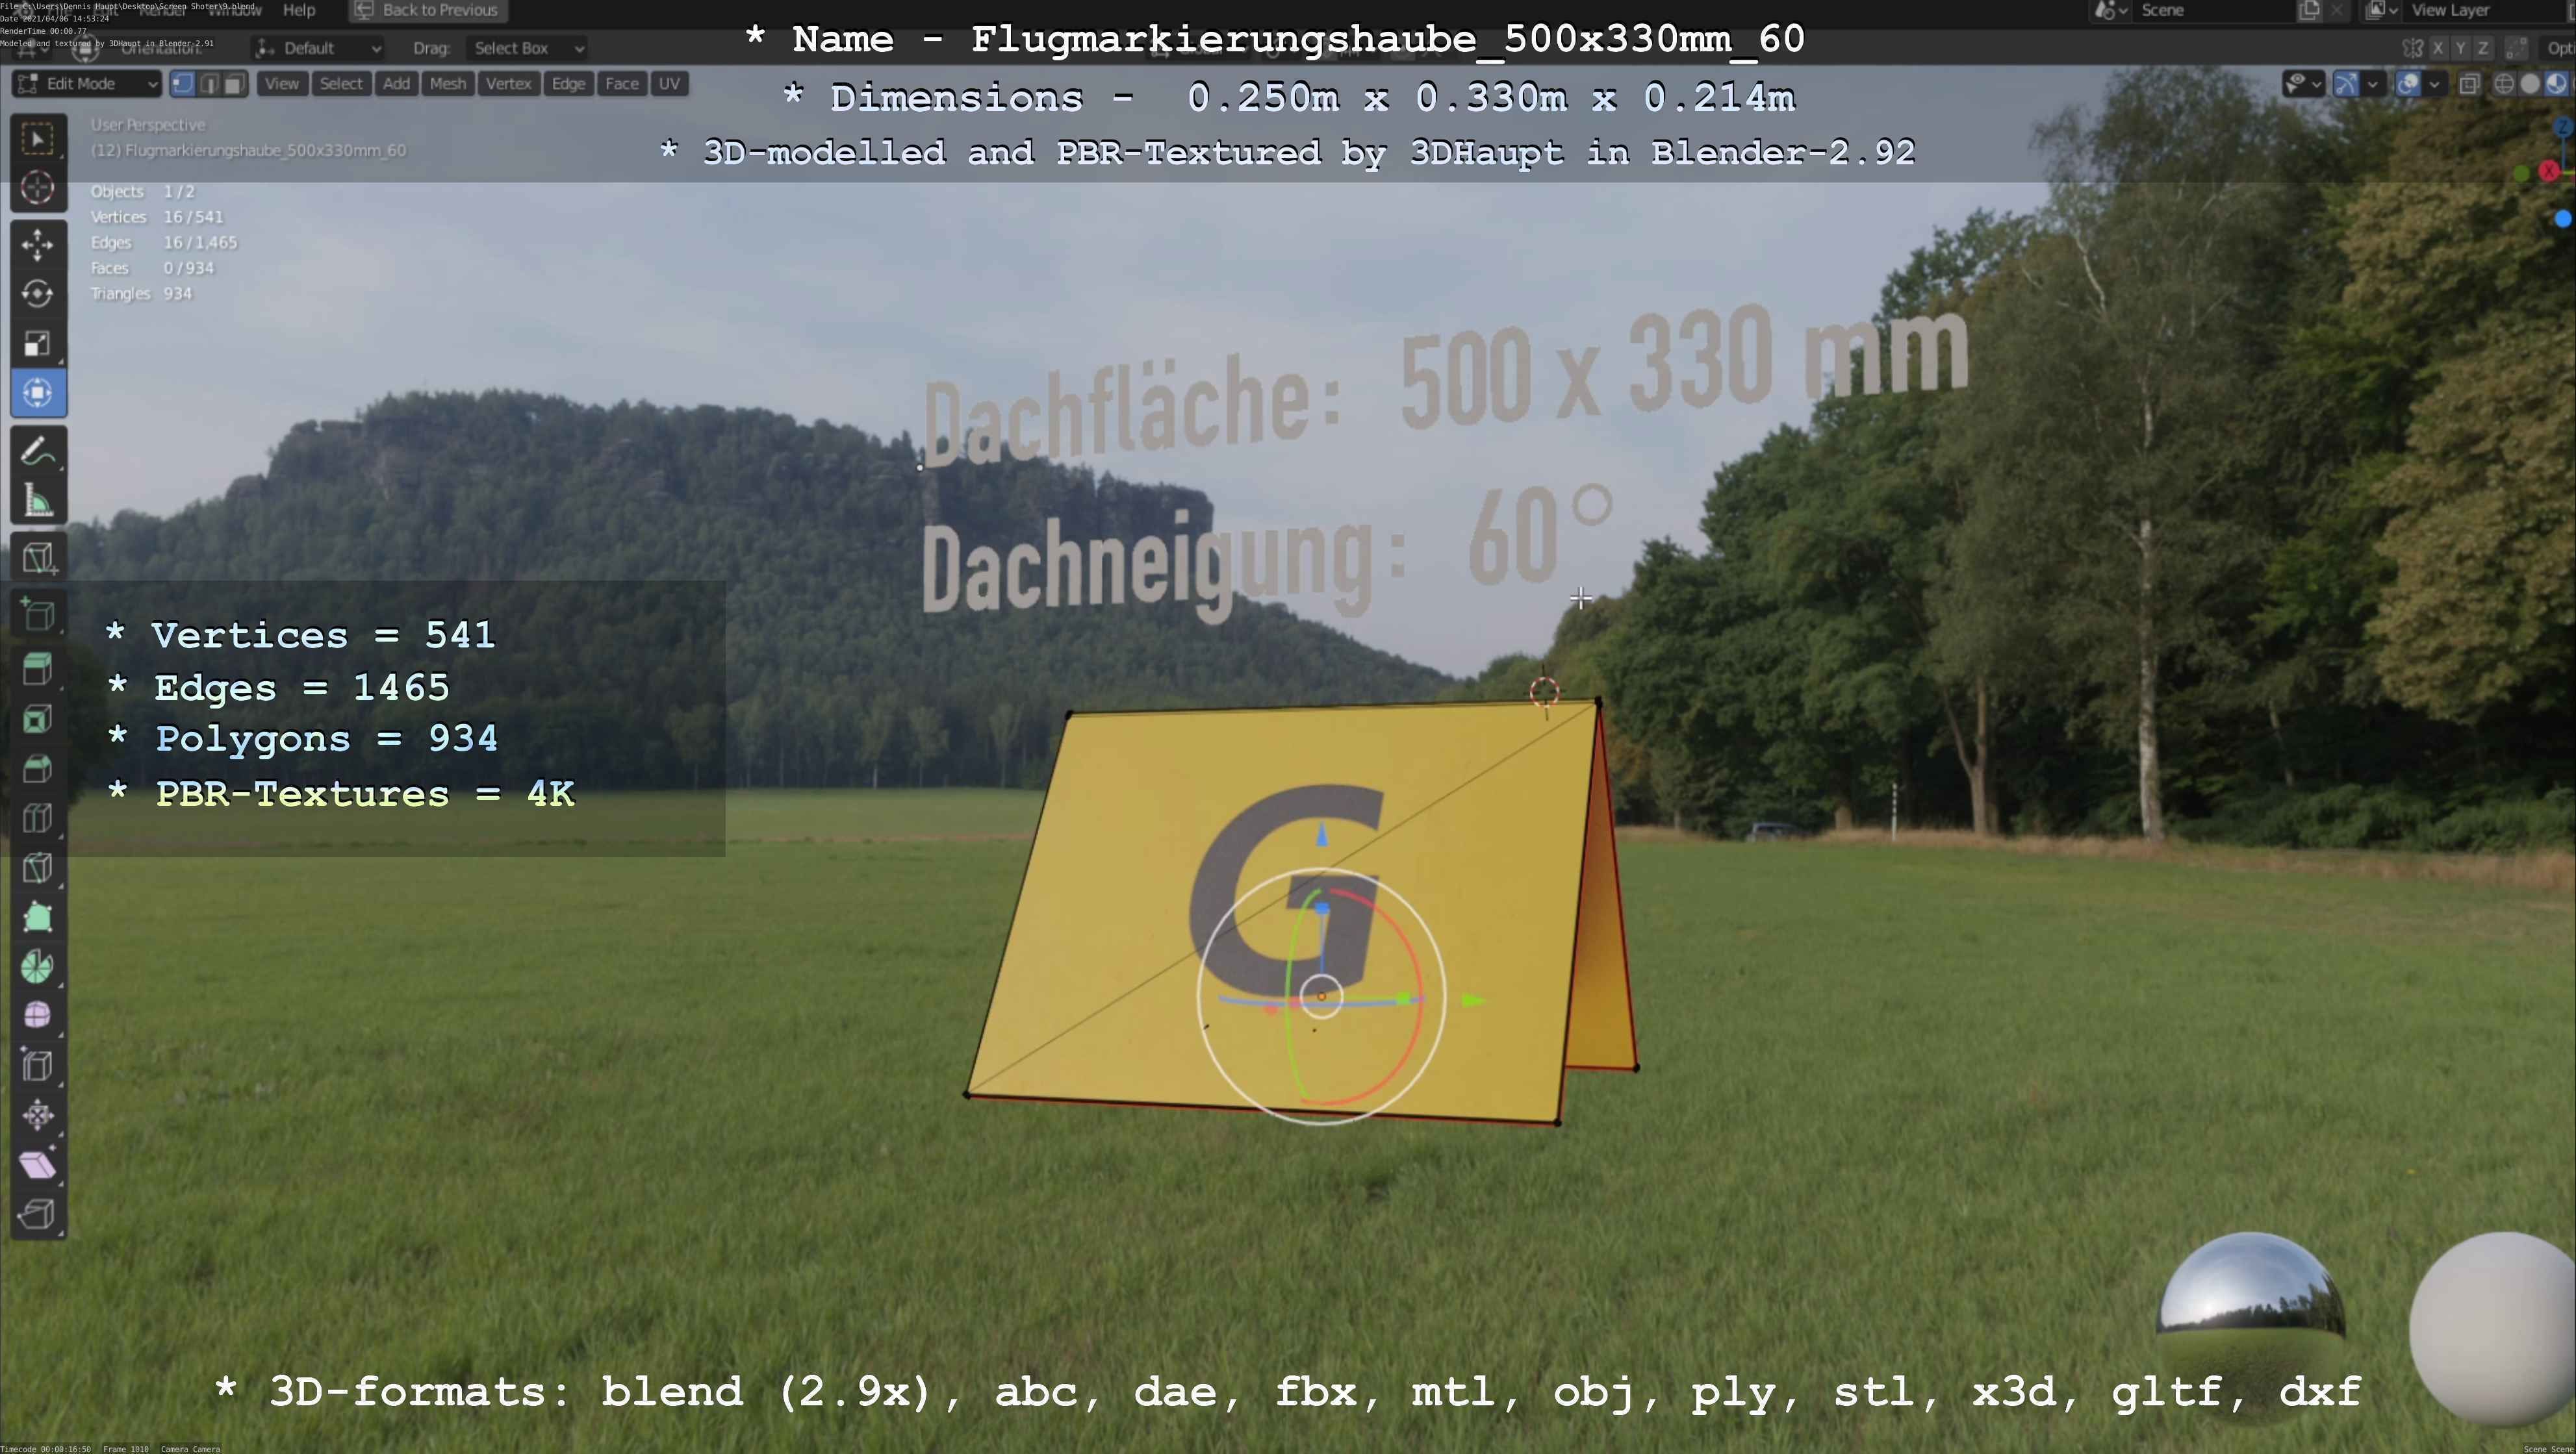
Task: Toggle mesh mirror on X axis
Action: [x=2438, y=48]
